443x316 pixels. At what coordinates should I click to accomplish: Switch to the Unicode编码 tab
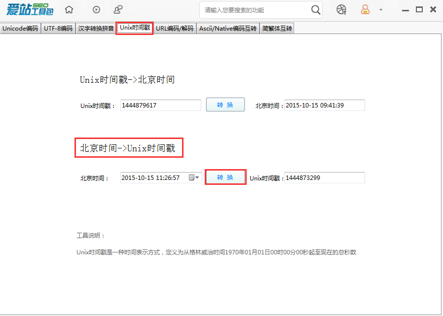click(20, 28)
